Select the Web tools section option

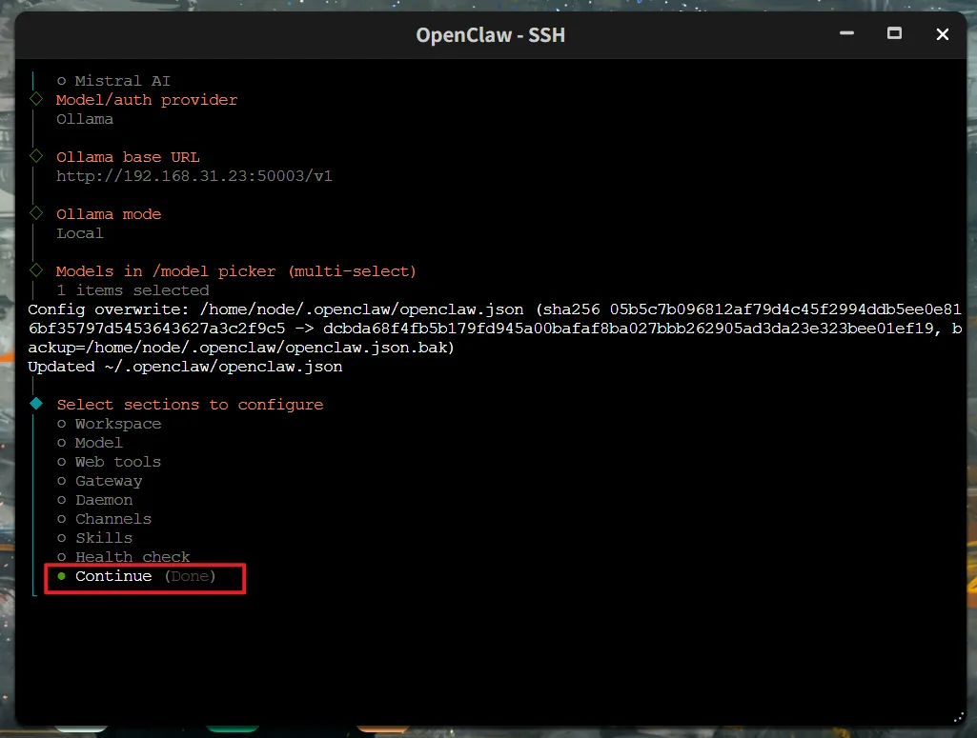[x=109, y=463]
